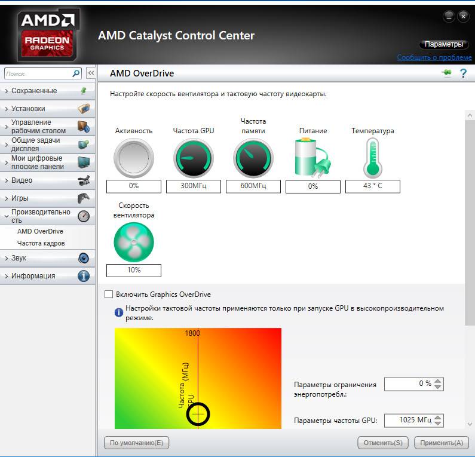The image size is (475, 457).
Task: Enable the Включить Graphics OverDrive checkbox
Action: [109, 295]
